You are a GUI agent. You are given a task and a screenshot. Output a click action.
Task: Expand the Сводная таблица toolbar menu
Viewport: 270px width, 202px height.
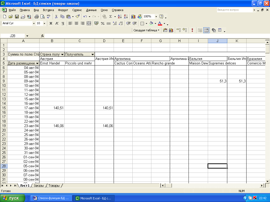point(146,30)
